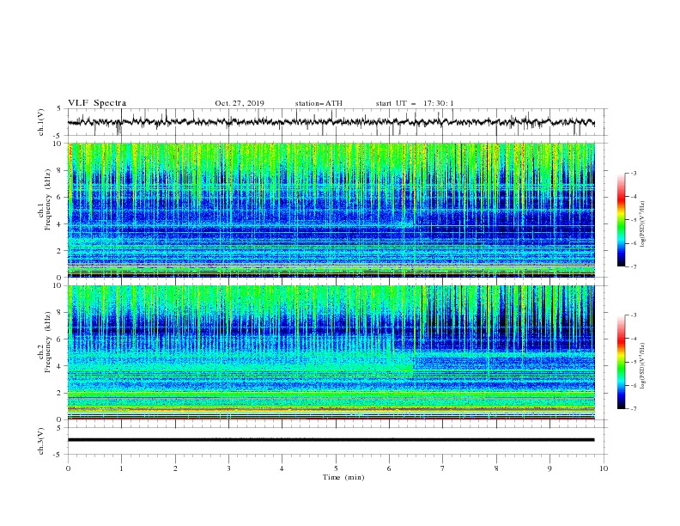Viewport: 680px width, 526px height.
Task: Click the ch.2 colorbar "log(PSD)(V²/Hz)" label
Action: [643, 366]
